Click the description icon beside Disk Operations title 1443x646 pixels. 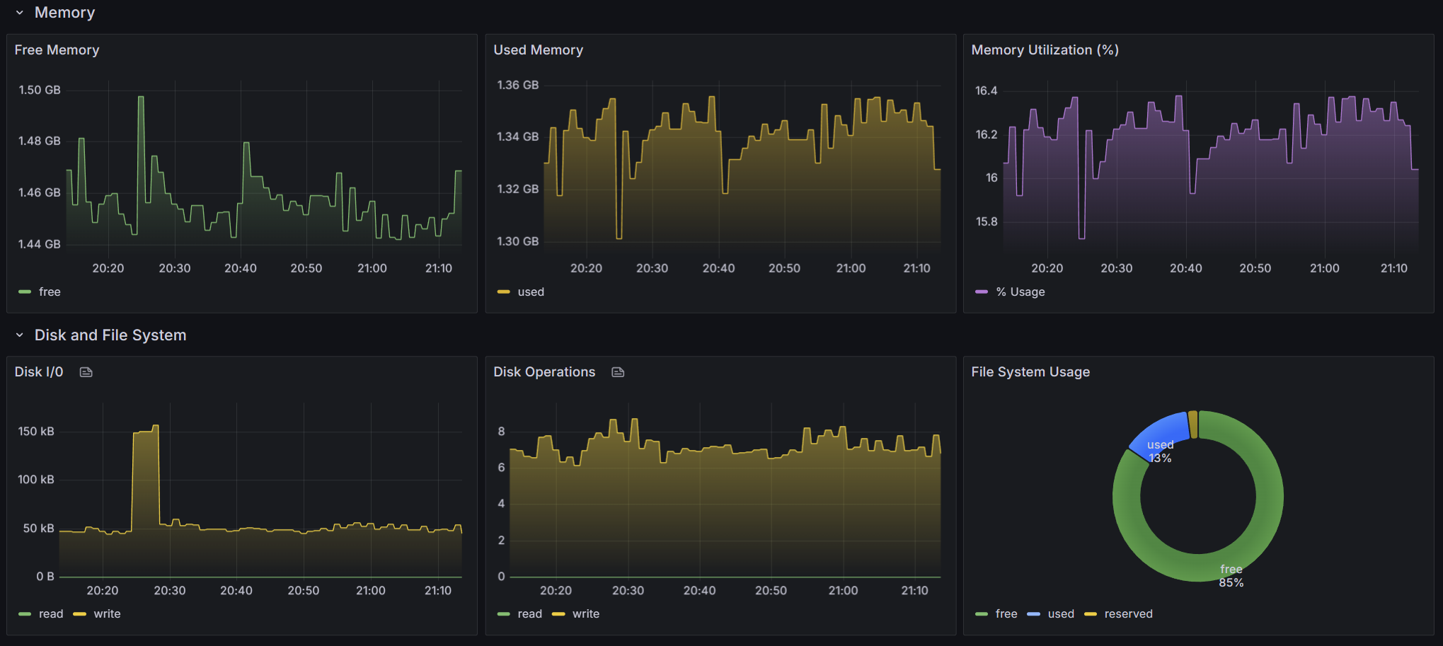[618, 372]
